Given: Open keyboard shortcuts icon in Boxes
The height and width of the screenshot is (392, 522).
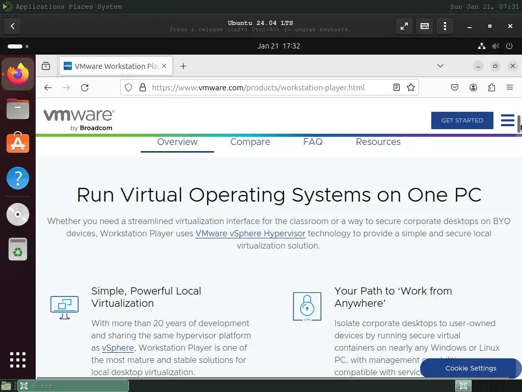Looking at the screenshot, I should (425, 26).
